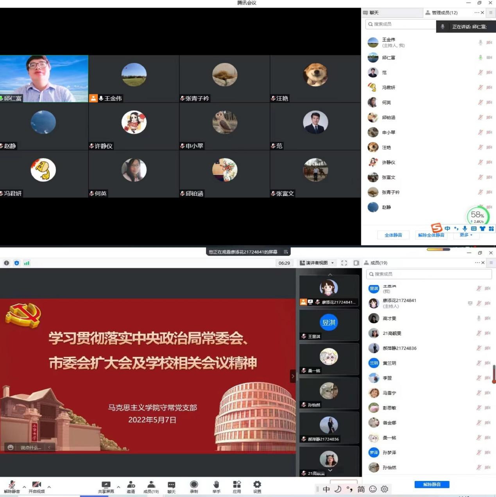Image resolution: width=496 pixels, height=497 pixels.
Task: Toggle 开启视频 camera button
Action: [x=36, y=486]
